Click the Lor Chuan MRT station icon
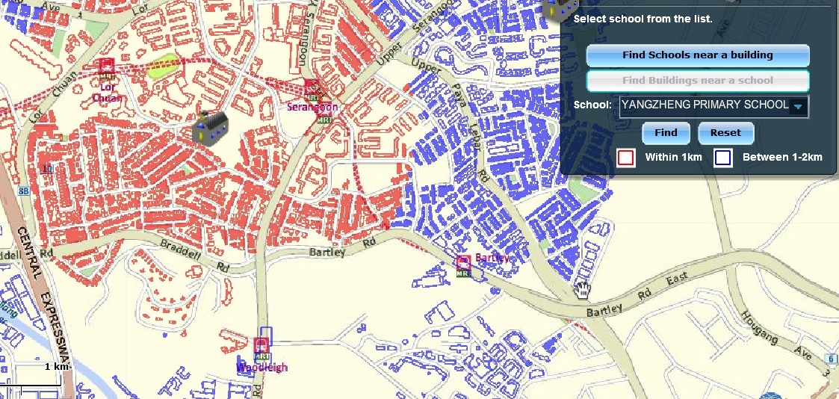Screen dimensions: 839x399 (106, 68)
